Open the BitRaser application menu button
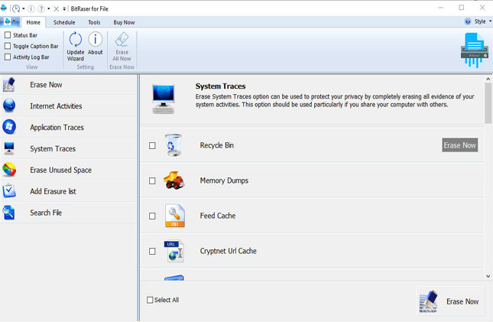 pos(10,21)
